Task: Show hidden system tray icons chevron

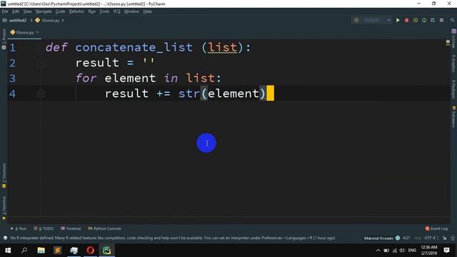Action: (x=378, y=251)
